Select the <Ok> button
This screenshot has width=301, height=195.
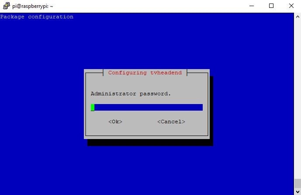tap(115, 122)
